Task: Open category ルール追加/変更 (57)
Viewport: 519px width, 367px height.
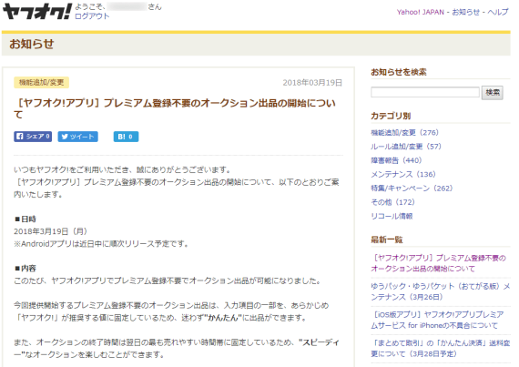Action: point(406,147)
